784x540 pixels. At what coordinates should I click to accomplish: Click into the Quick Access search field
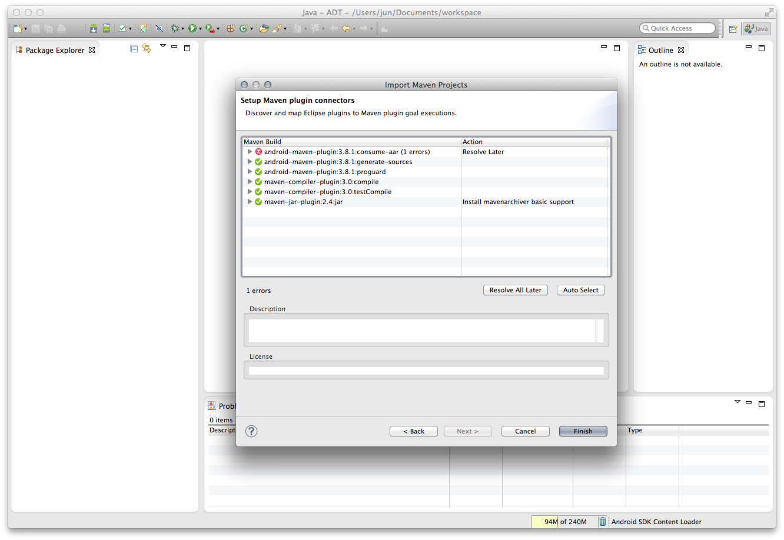pyautogui.click(x=677, y=28)
